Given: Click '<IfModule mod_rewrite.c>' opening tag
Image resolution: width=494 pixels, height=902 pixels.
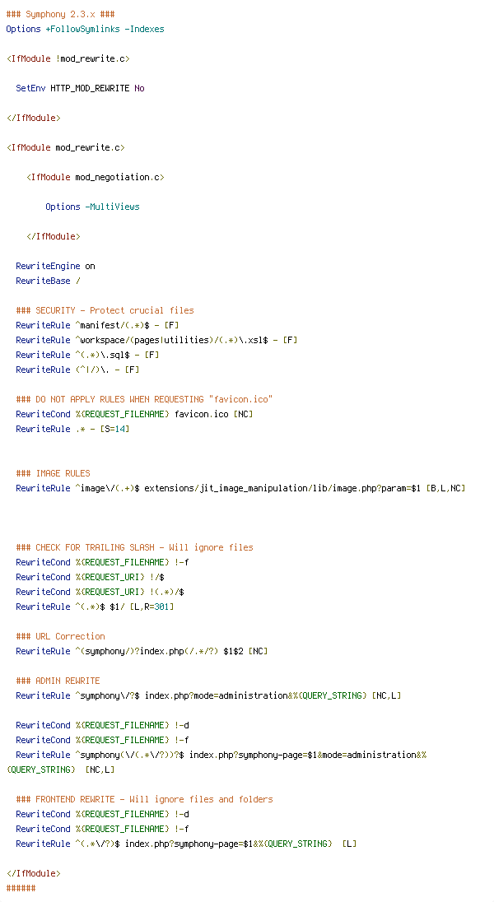Looking at the screenshot, I should point(66,148).
